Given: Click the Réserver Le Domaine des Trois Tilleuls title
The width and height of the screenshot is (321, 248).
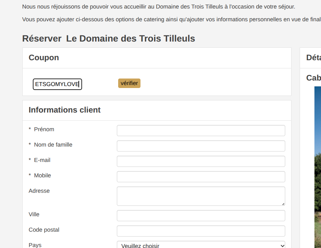Looking at the screenshot, I should tap(109, 39).
